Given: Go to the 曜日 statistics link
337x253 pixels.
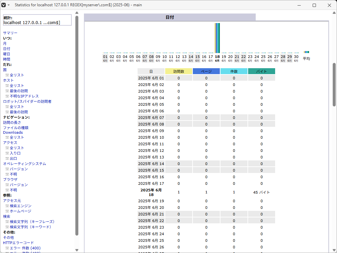Looking at the screenshot, I should (7, 54).
